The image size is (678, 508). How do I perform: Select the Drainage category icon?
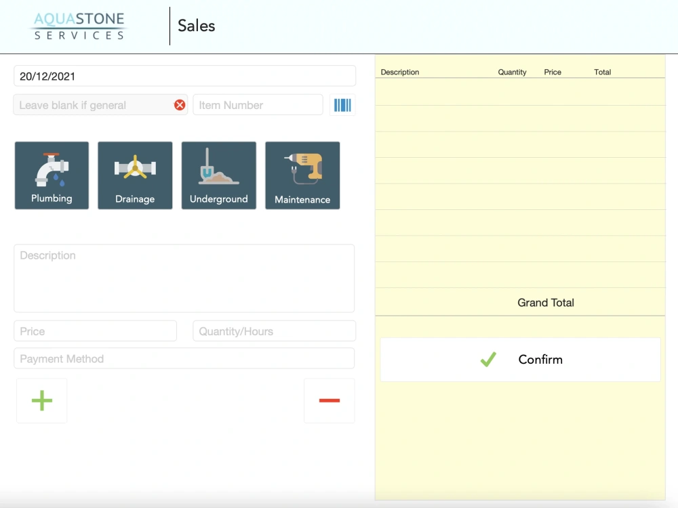pyautogui.click(x=135, y=175)
